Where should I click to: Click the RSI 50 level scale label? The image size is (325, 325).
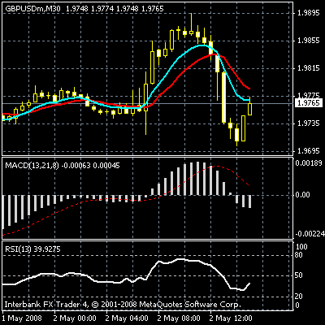click(x=298, y=275)
